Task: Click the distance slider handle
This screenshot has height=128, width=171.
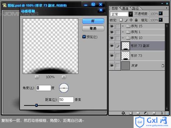Action: (36, 105)
